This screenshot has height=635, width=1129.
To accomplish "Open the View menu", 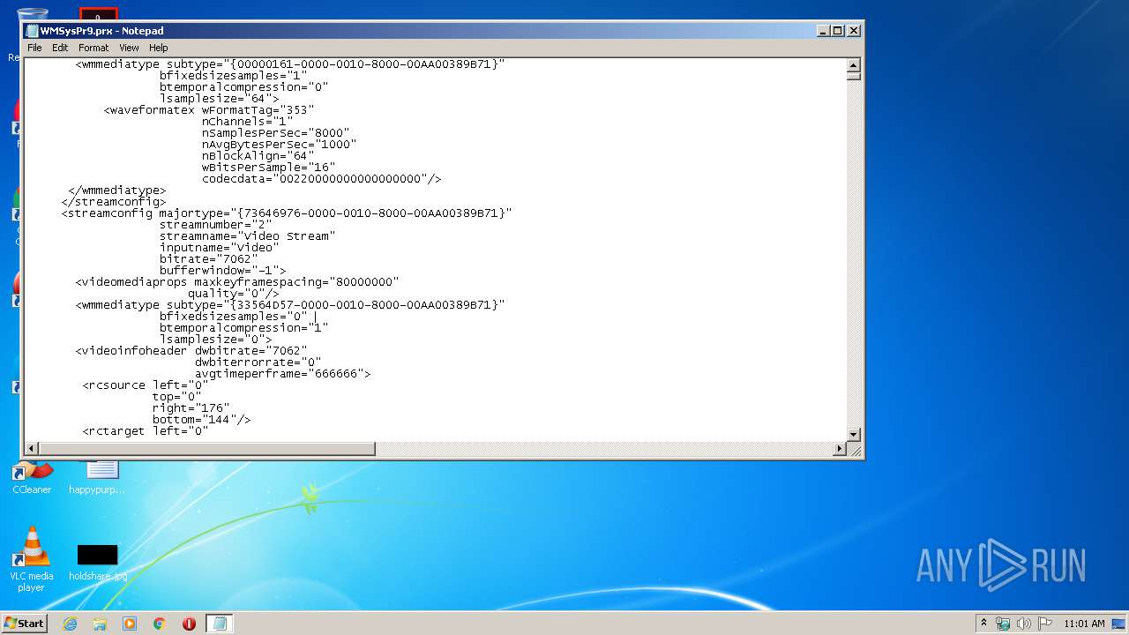I will click(x=129, y=48).
